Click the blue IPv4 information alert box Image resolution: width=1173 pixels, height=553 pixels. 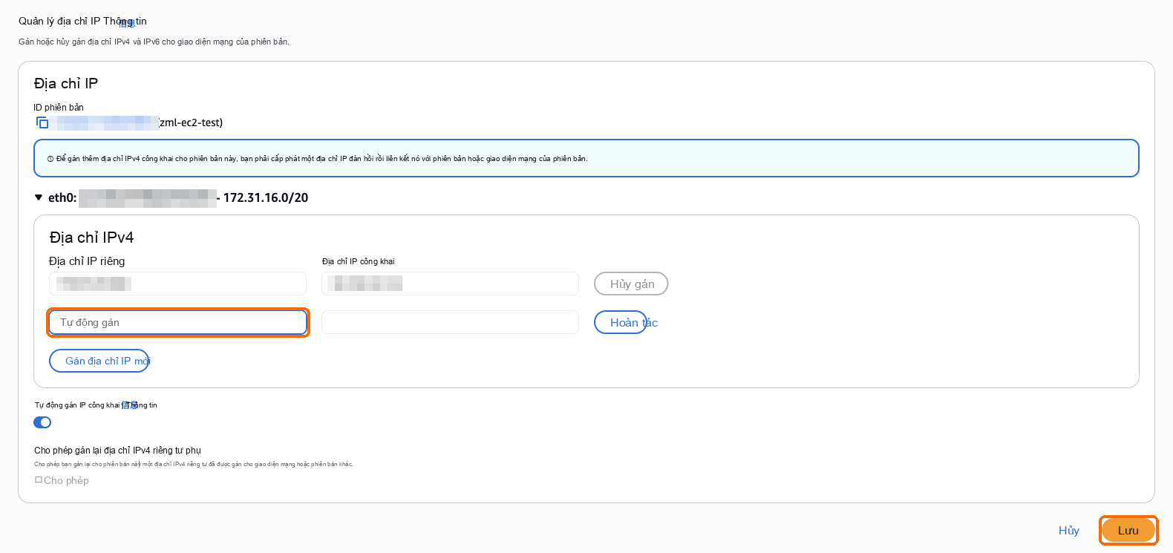tap(586, 158)
